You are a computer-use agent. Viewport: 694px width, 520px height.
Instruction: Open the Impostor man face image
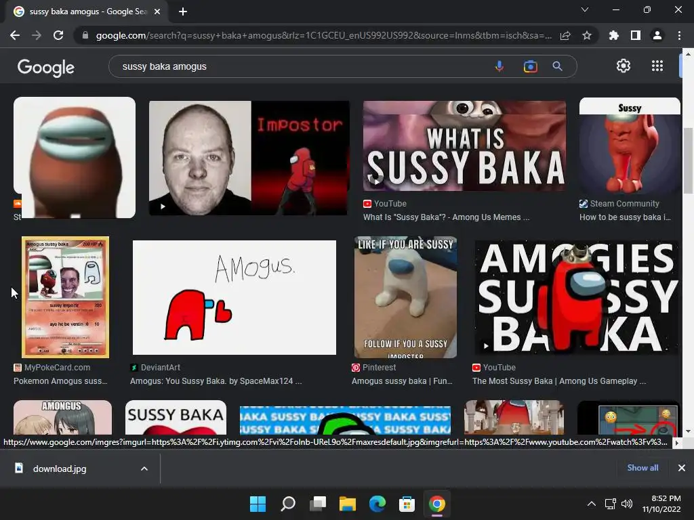click(x=248, y=158)
